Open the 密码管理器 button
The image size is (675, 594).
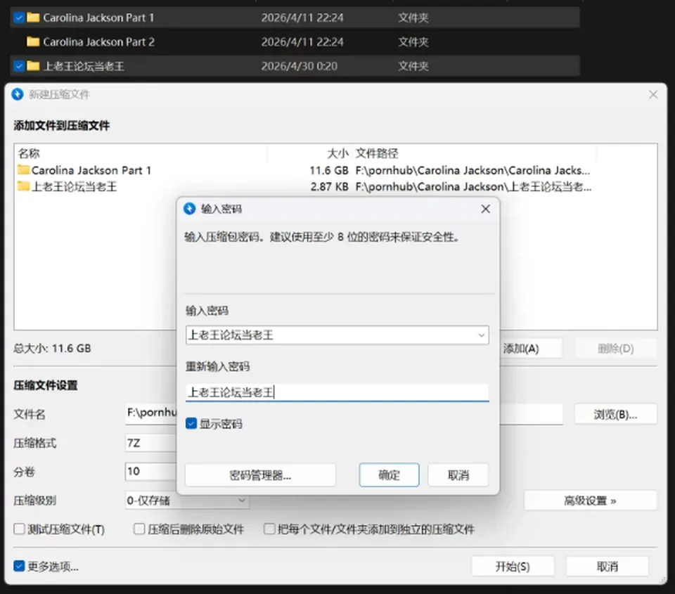[260, 475]
